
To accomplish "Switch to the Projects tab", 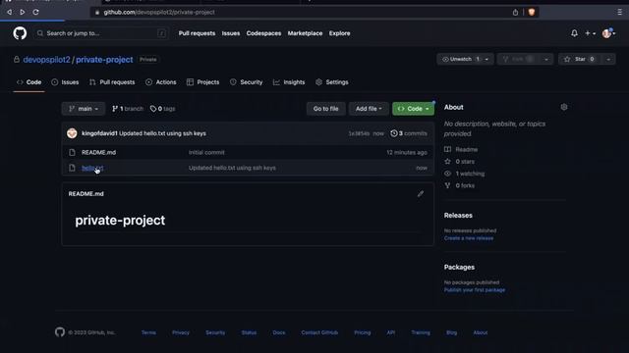I will [203, 82].
